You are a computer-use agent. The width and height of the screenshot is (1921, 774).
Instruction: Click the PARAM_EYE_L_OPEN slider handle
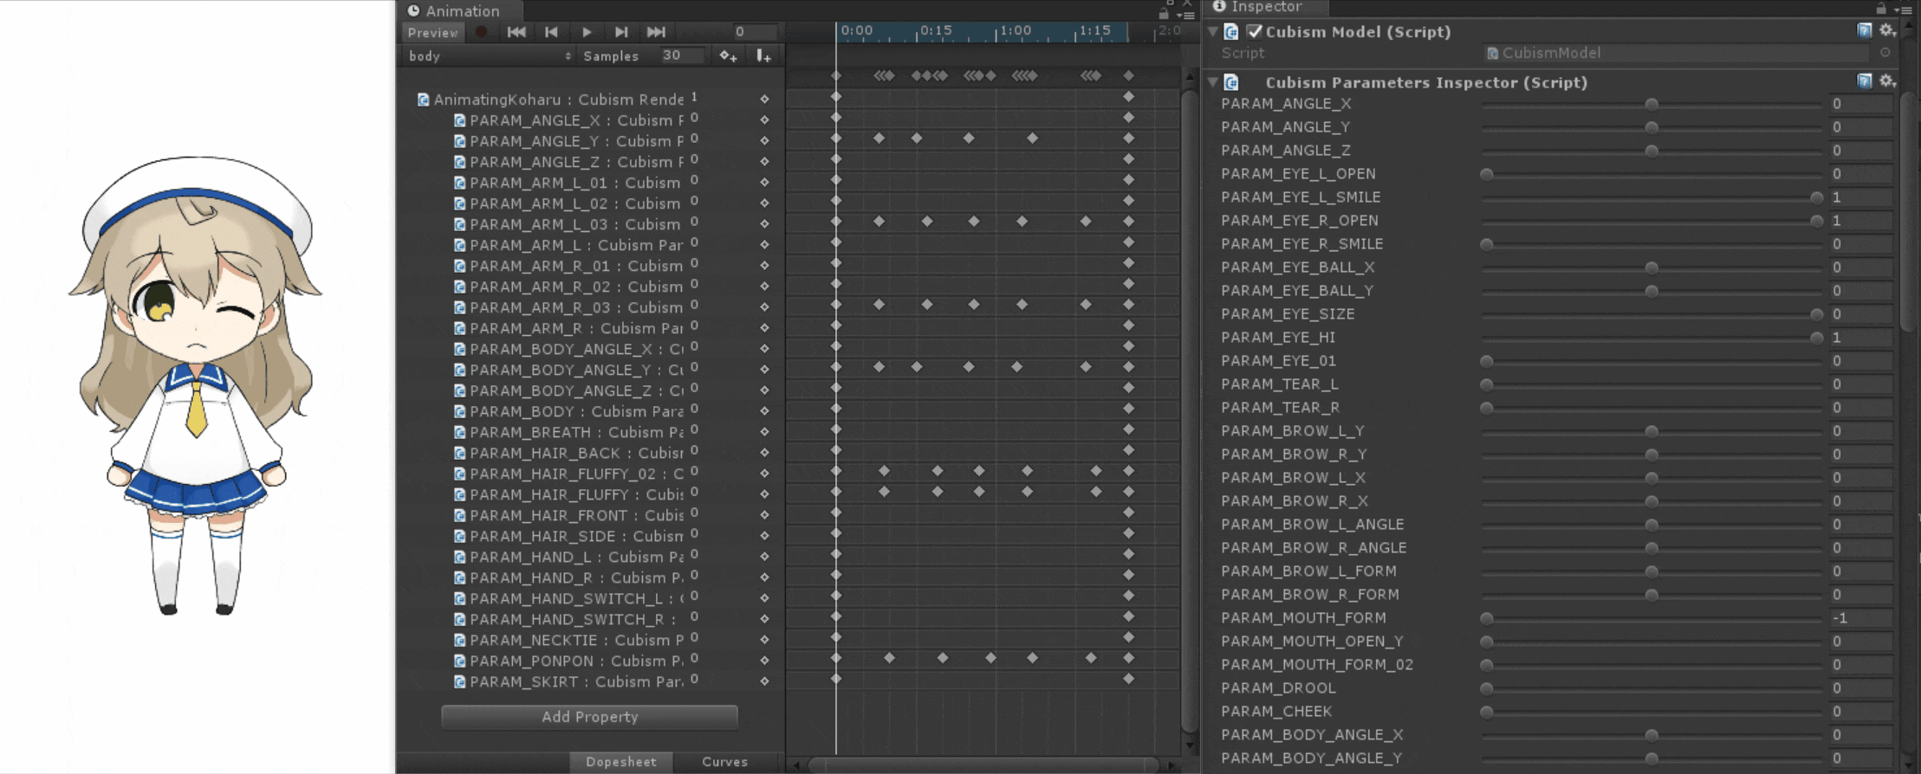[1487, 174]
